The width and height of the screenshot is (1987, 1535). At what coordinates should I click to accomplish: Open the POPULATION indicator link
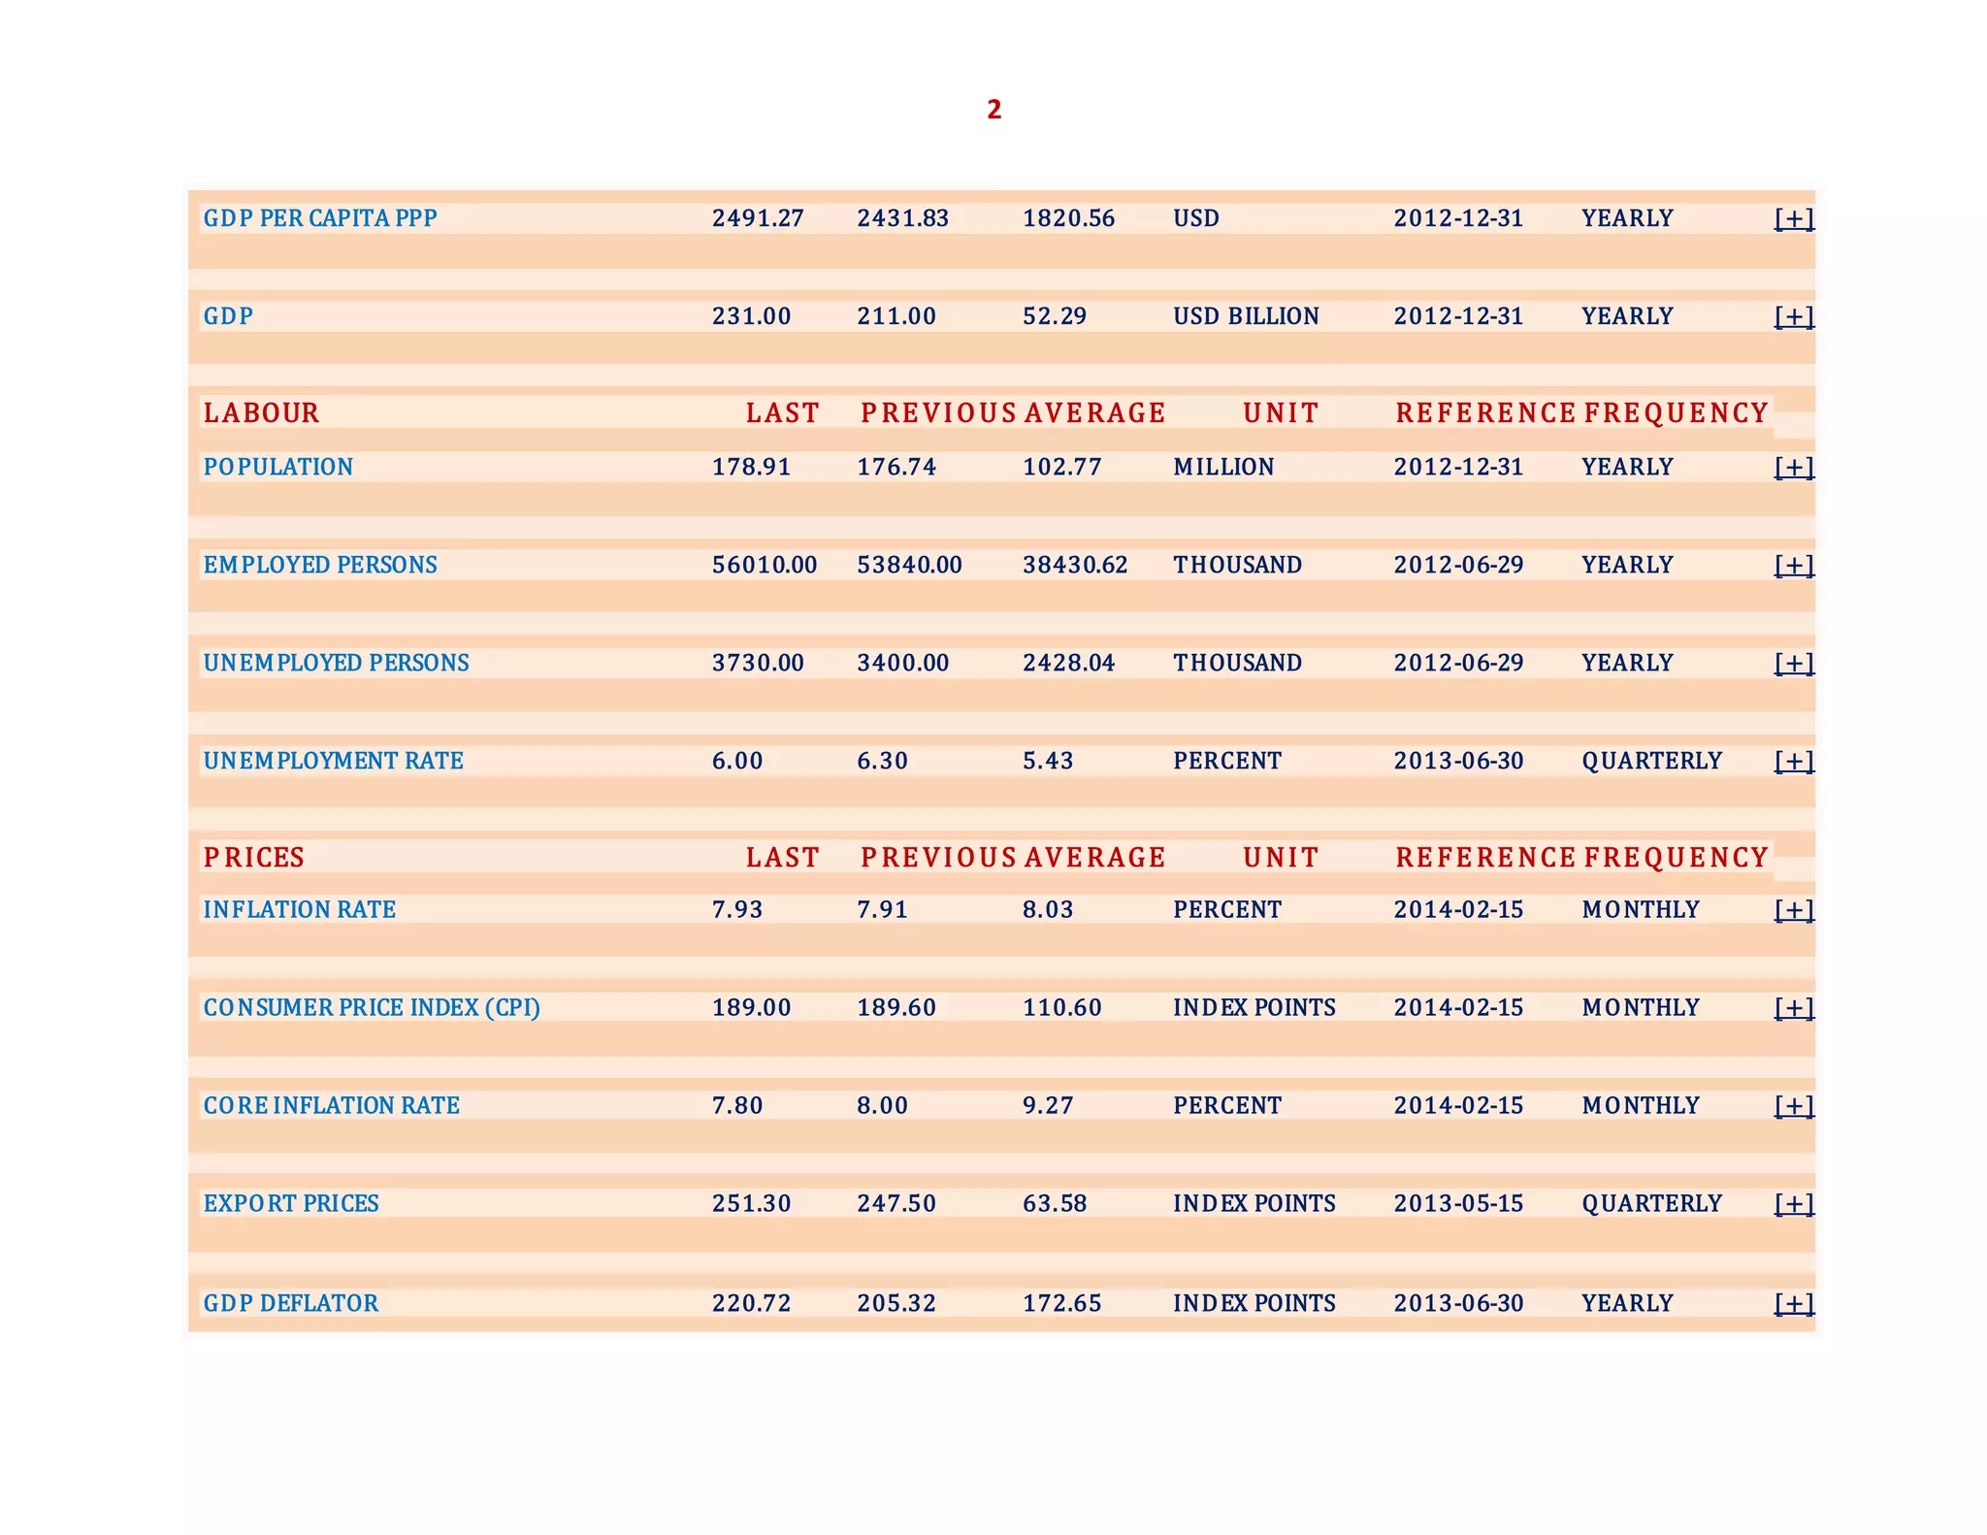[277, 468]
